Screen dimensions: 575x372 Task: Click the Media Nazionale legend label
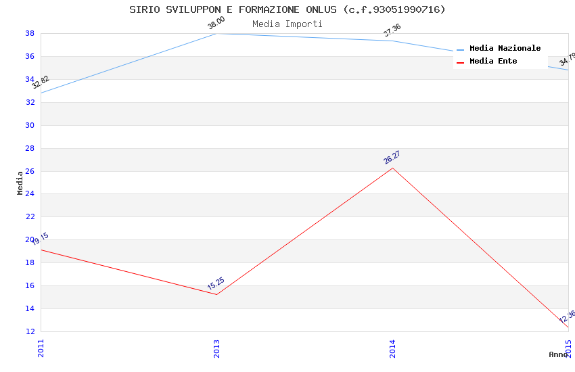(x=505, y=48)
